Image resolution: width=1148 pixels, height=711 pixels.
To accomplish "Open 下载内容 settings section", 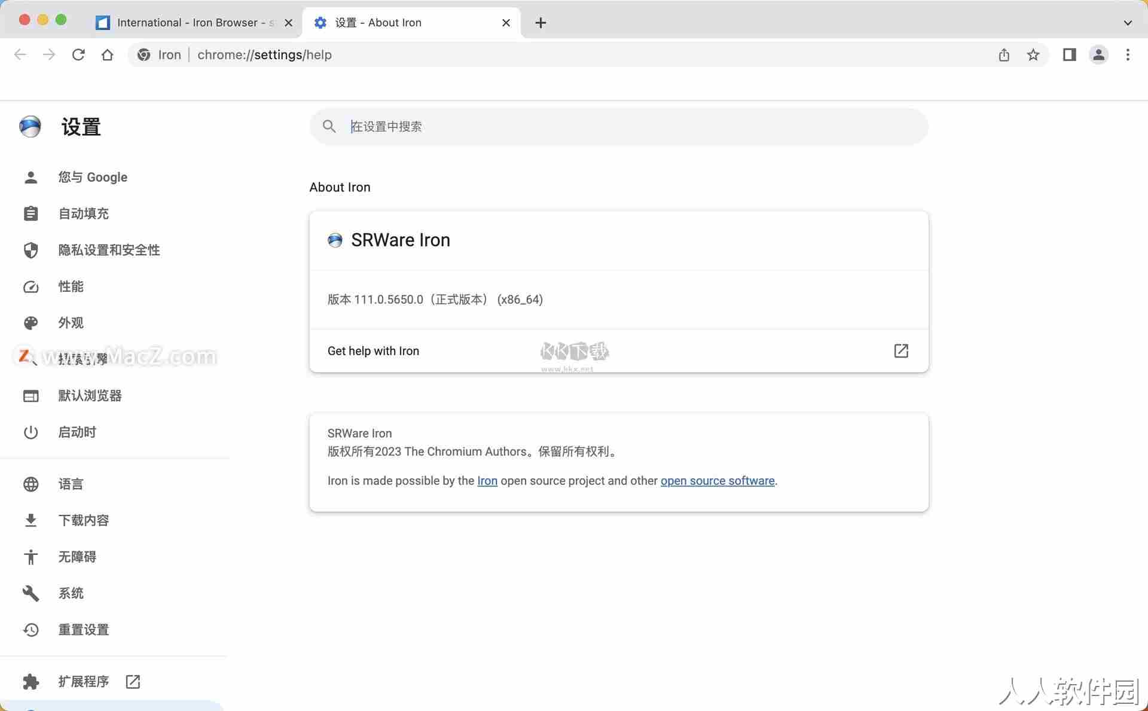I will [84, 521].
